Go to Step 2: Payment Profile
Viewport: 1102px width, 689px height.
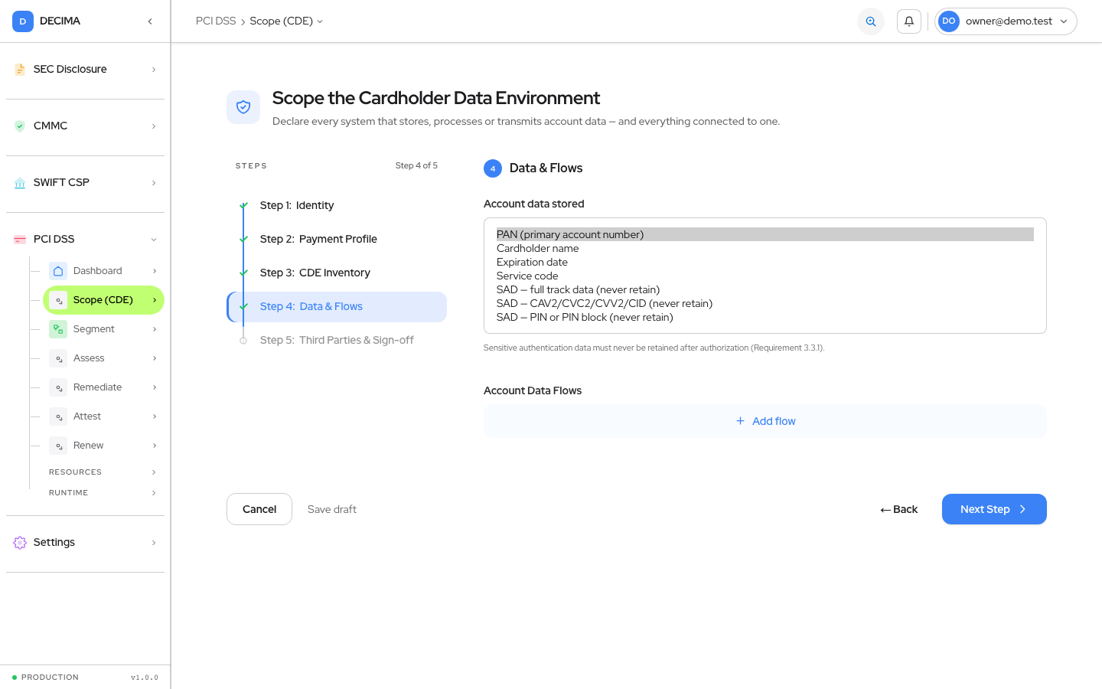click(x=337, y=239)
